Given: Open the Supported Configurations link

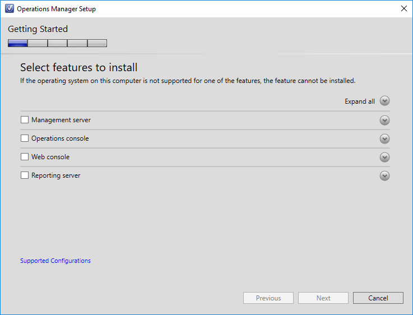Looking at the screenshot, I should (x=55, y=261).
